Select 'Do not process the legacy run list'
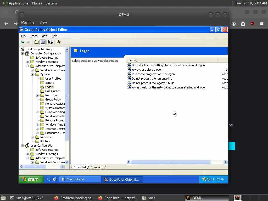Image resolution: width=268 pixels, height=201 pixels. point(153,83)
